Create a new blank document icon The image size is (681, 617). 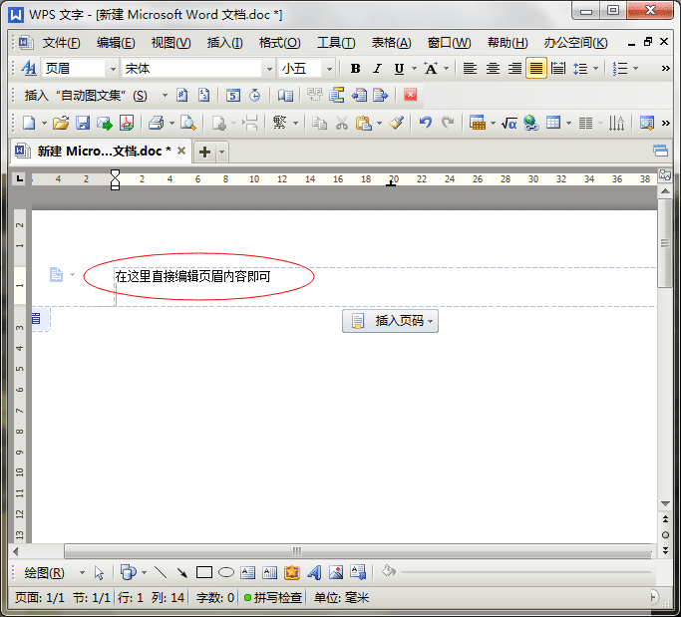29,123
